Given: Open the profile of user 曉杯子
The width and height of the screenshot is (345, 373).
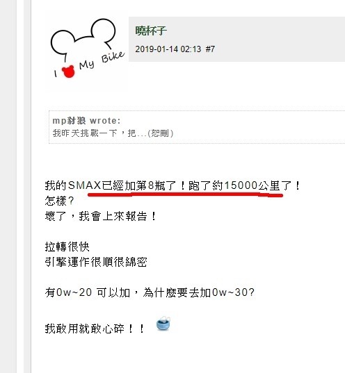Looking at the screenshot, I should click(x=151, y=31).
